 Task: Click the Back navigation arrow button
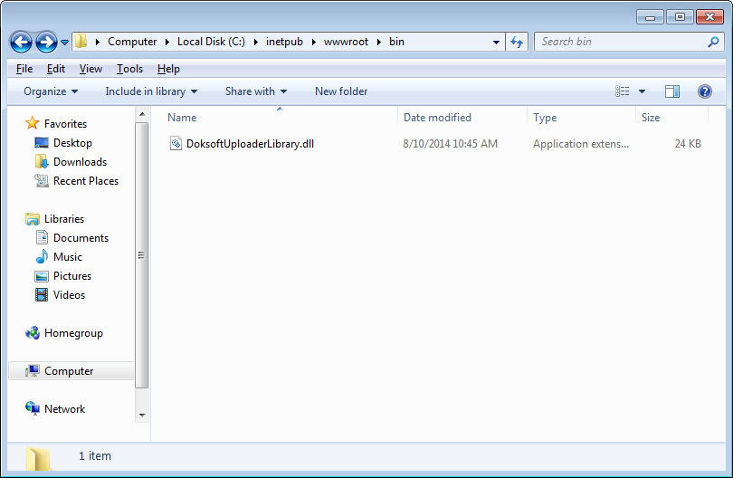[x=22, y=42]
